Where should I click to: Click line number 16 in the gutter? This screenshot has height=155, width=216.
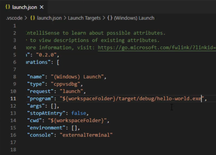(x=13, y=135)
